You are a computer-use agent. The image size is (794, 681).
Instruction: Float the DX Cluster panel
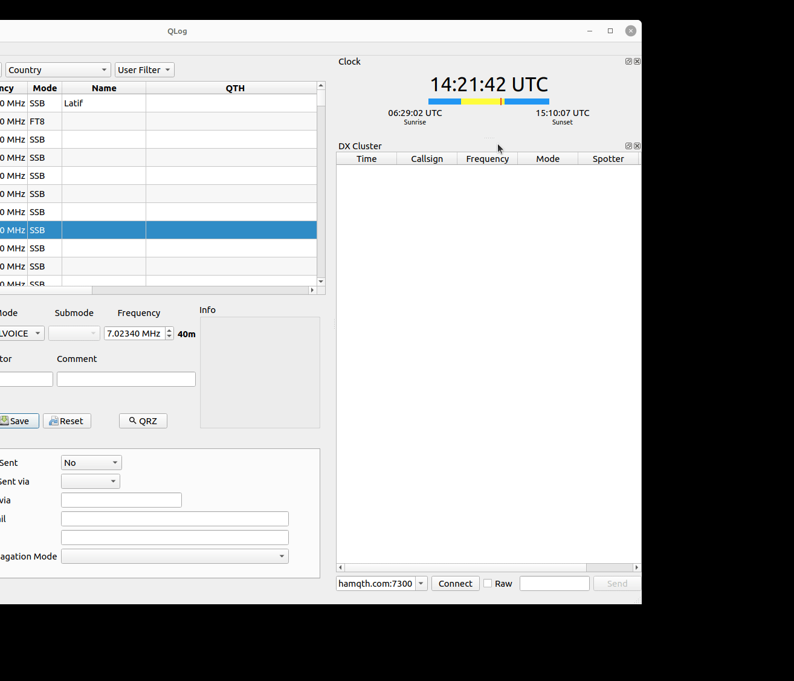pyautogui.click(x=628, y=146)
